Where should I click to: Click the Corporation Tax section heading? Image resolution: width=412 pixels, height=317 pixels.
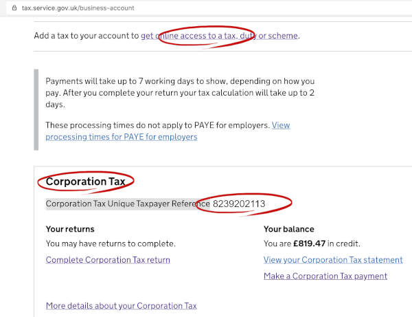(85, 182)
